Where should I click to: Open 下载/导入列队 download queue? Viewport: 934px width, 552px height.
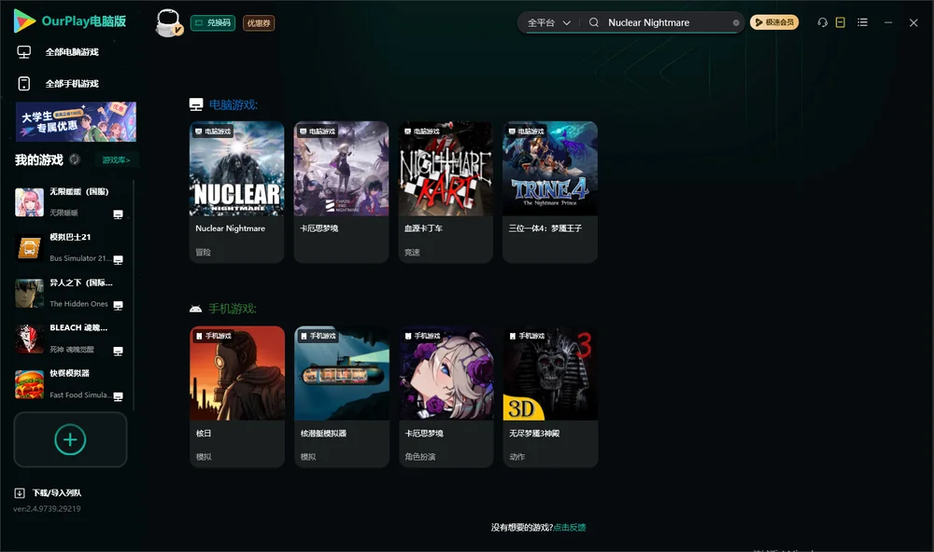(x=48, y=493)
